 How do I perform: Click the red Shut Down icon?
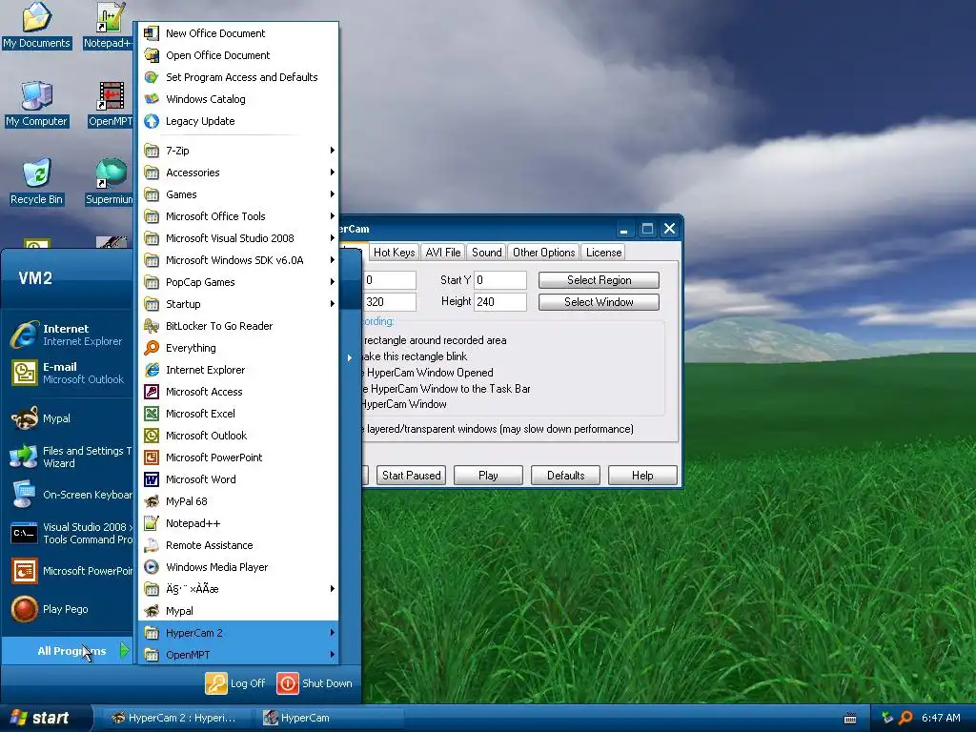pyautogui.click(x=288, y=682)
